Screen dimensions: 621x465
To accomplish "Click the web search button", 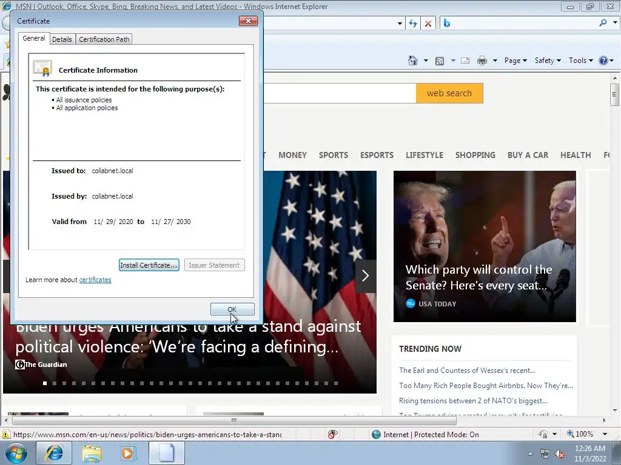I will [x=449, y=93].
